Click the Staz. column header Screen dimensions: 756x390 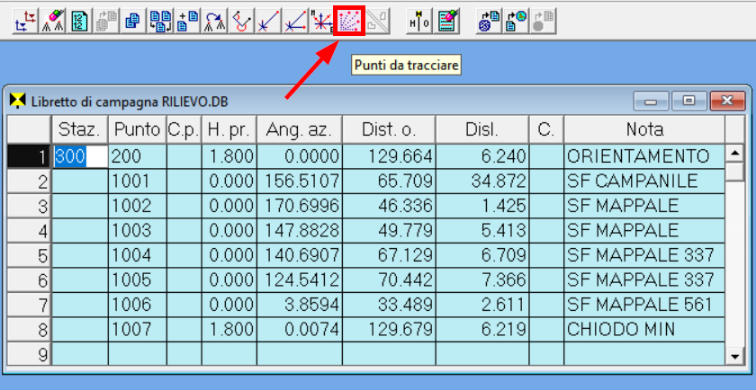click(79, 129)
